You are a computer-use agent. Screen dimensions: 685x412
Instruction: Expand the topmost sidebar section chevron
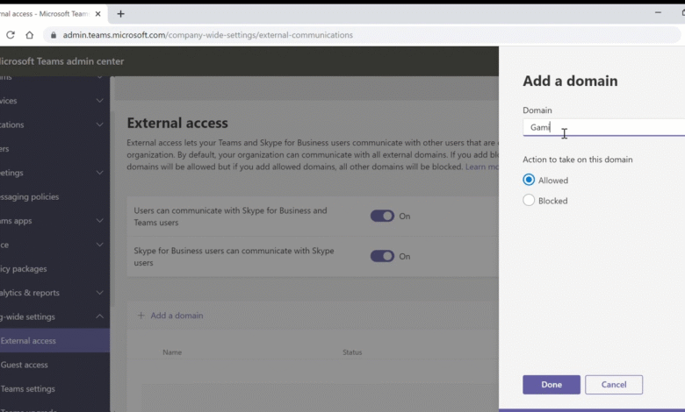(99, 78)
